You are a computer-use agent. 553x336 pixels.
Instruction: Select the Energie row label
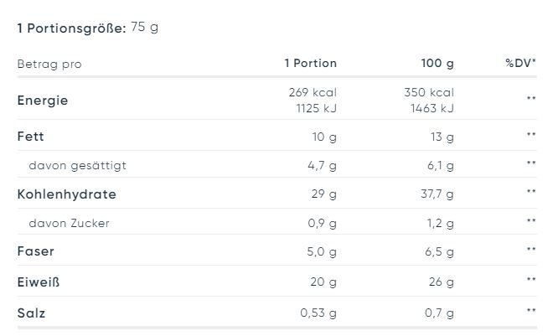coord(43,101)
